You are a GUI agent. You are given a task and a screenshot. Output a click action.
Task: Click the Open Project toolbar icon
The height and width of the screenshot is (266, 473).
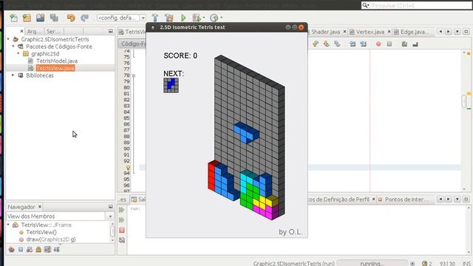(x=41, y=18)
